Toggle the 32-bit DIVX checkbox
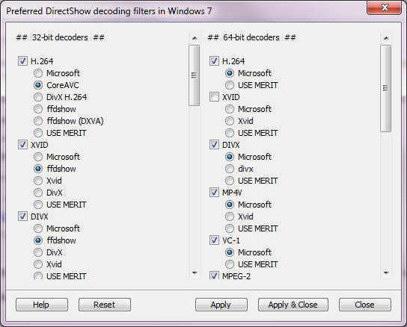 [x=22, y=217]
